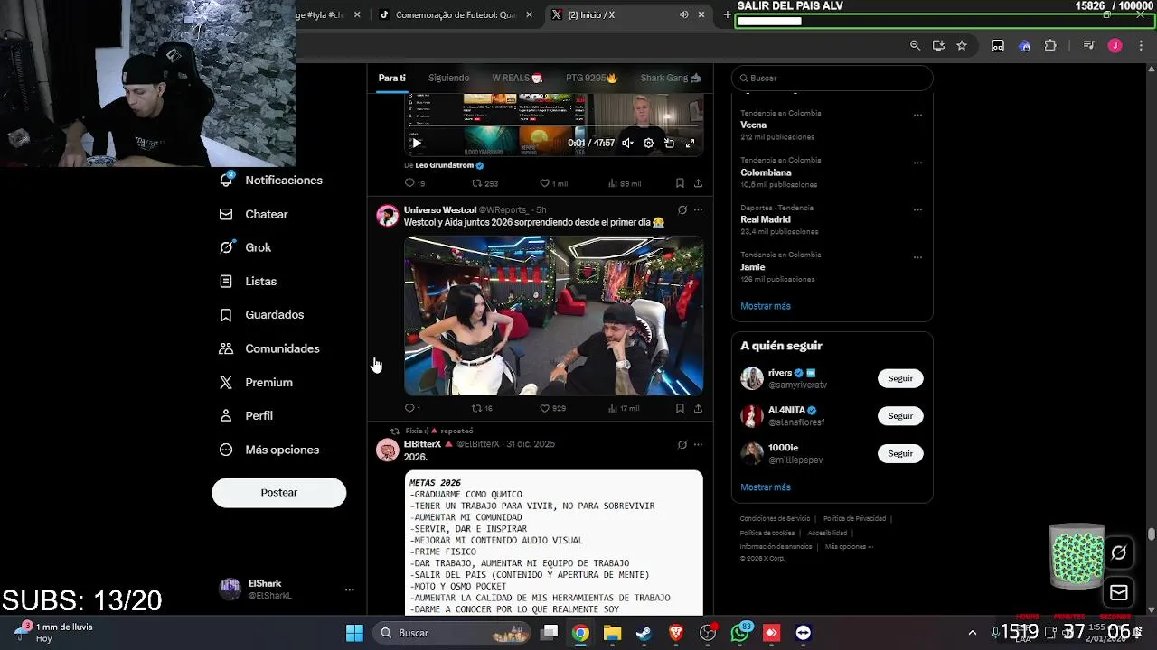Bookmark the Universo Westcol post
Image resolution: width=1157 pixels, height=650 pixels.
click(680, 408)
